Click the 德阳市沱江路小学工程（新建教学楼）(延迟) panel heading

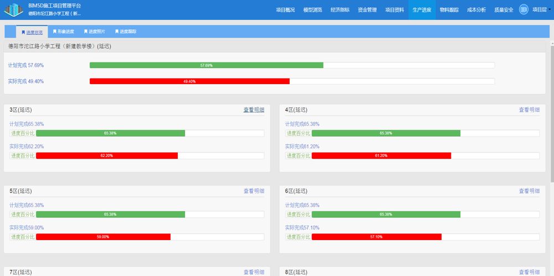coord(59,46)
